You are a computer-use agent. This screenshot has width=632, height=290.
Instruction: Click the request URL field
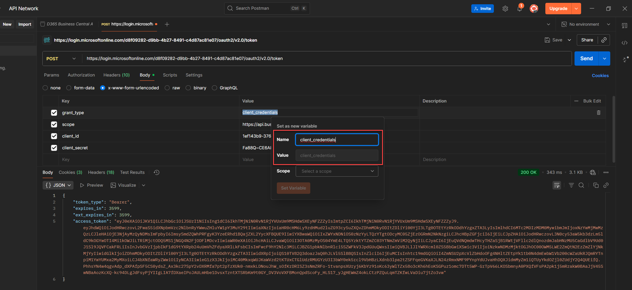(x=327, y=59)
